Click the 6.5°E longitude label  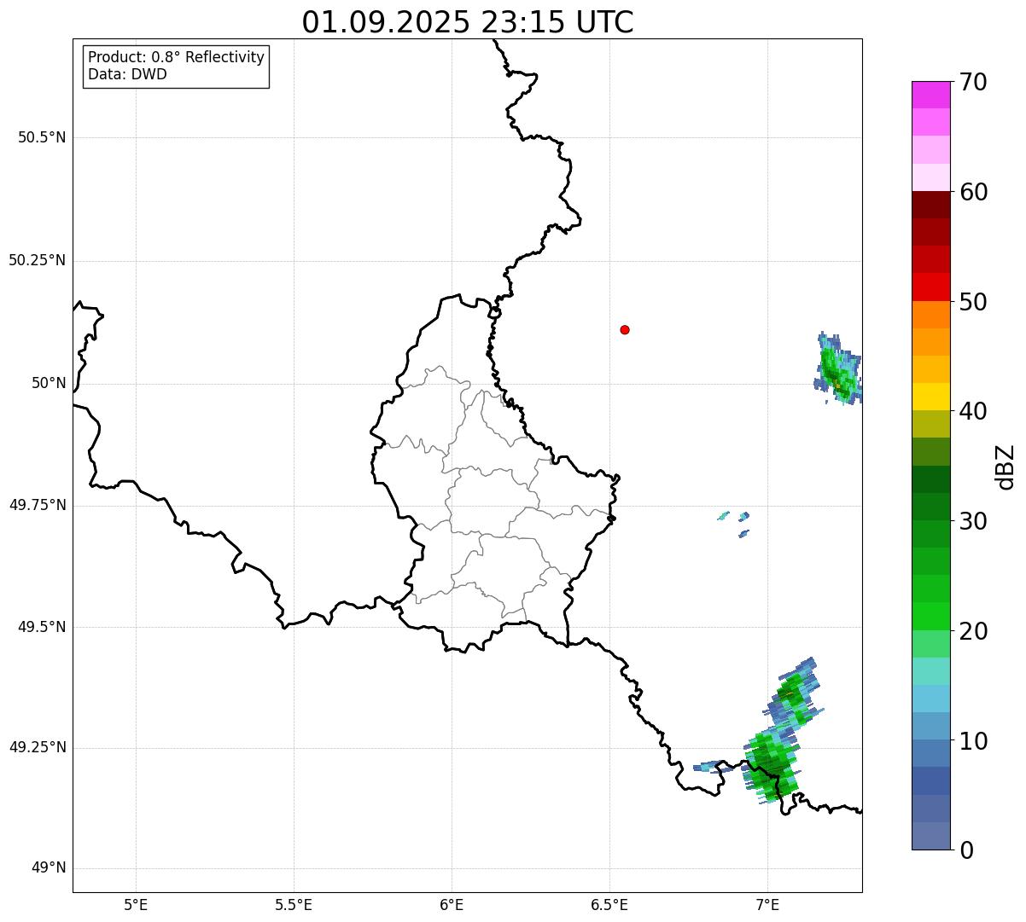(609, 904)
